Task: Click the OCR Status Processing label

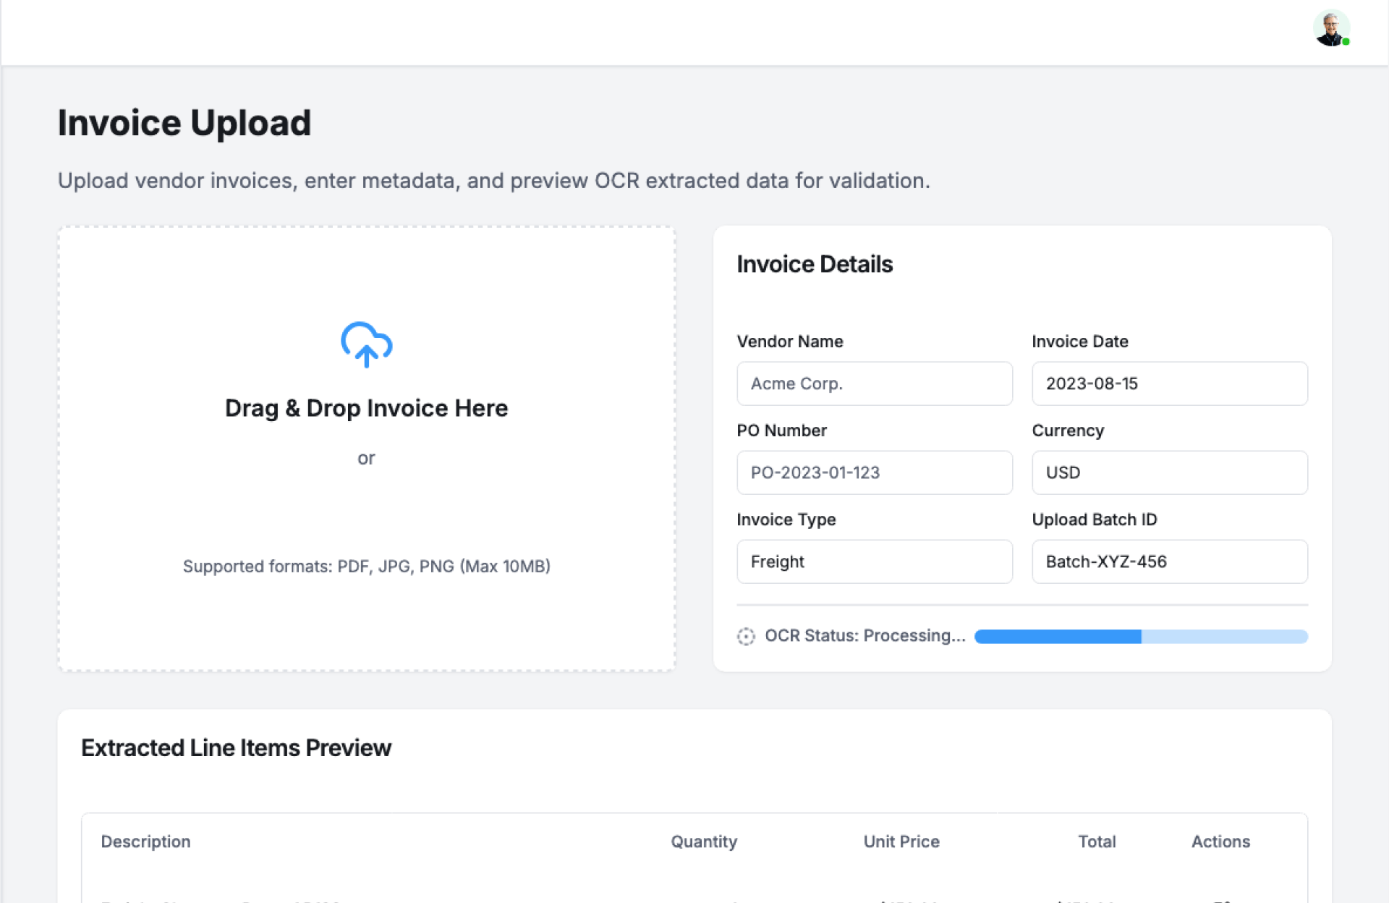Action: [865, 635]
